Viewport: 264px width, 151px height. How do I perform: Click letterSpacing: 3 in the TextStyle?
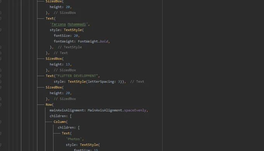[104, 82]
